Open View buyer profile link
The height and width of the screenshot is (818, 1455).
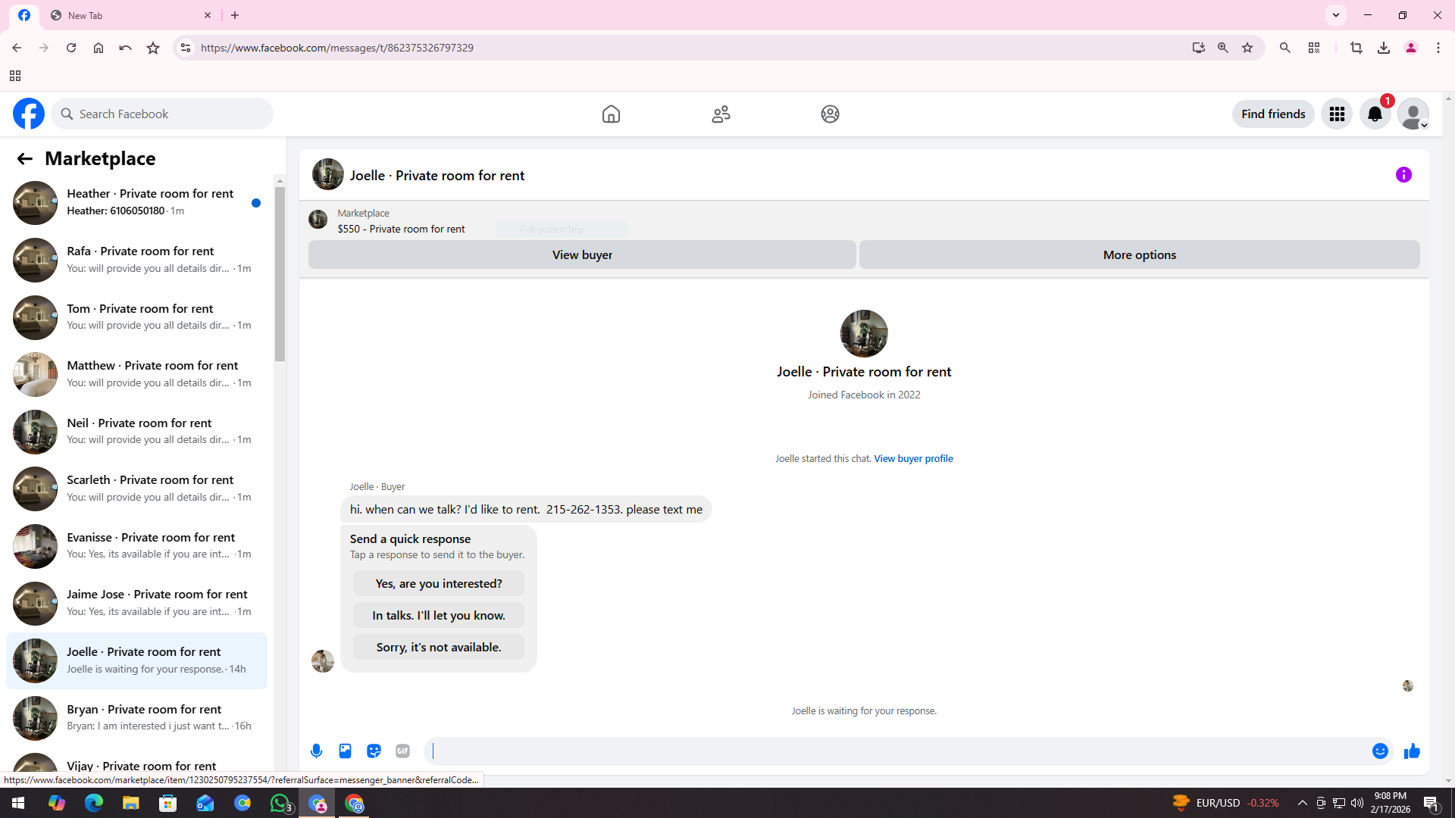(x=913, y=458)
